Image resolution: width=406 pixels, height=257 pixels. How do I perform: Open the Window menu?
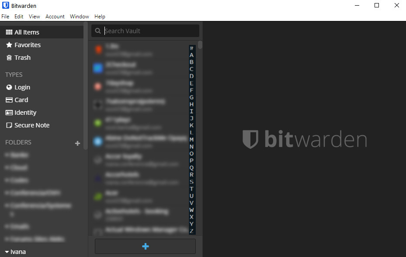click(x=79, y=17)
